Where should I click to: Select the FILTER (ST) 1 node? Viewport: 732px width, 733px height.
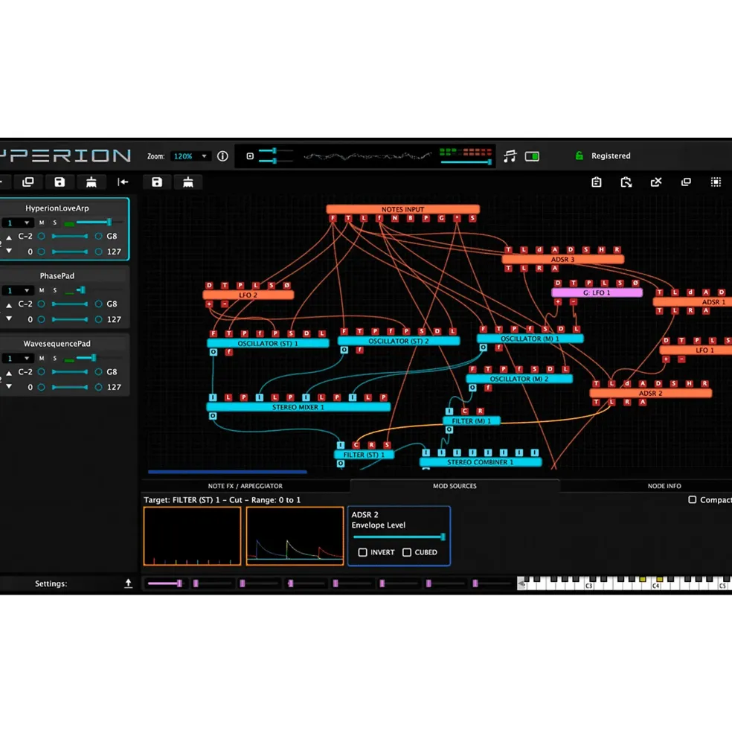(x=364, y=455)
